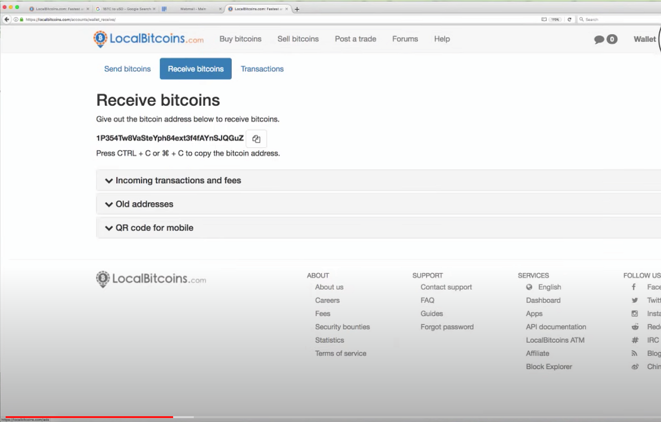661x422 pixels.
Task: Open the Statistics footer link
Action: 330,340
